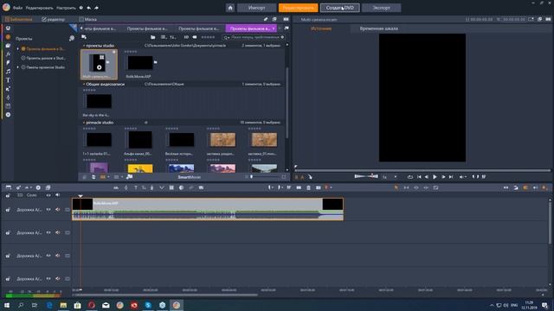Click the preview scrubber bar
Image resolution: width=554 pixels, height=311 pixels.
click(x=422, y=170)
